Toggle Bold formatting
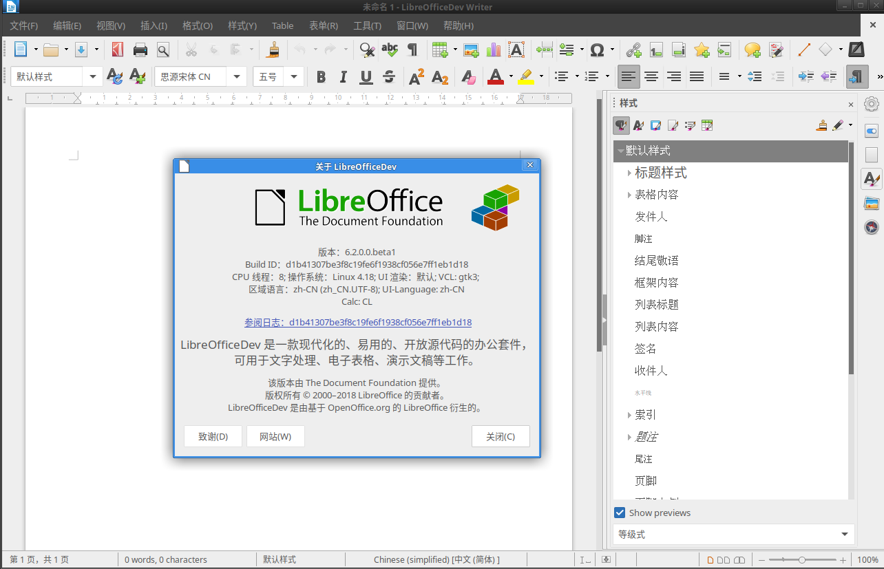The height and width of the screenshot is (569, 884). (x=321, y=76)
